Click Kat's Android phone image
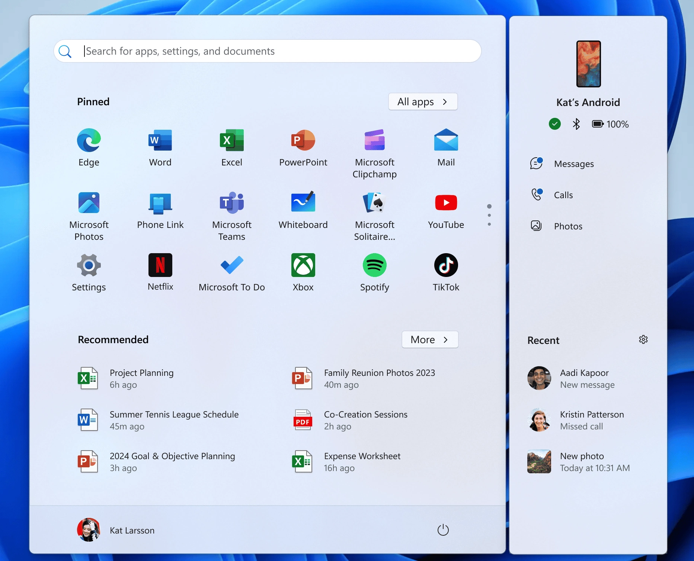The image size is (694, 561). tap(588, 64)
